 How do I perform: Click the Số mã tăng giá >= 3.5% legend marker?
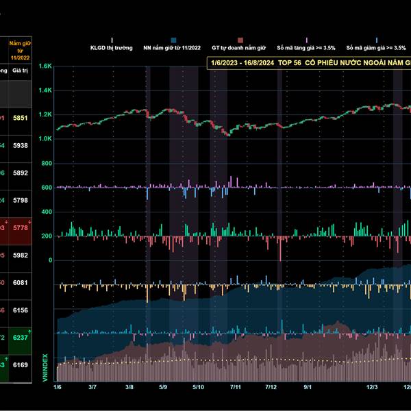[306, 40]
